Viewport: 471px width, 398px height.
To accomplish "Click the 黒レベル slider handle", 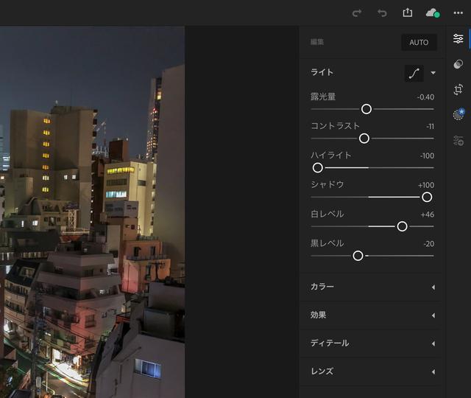I will point(358,256).
